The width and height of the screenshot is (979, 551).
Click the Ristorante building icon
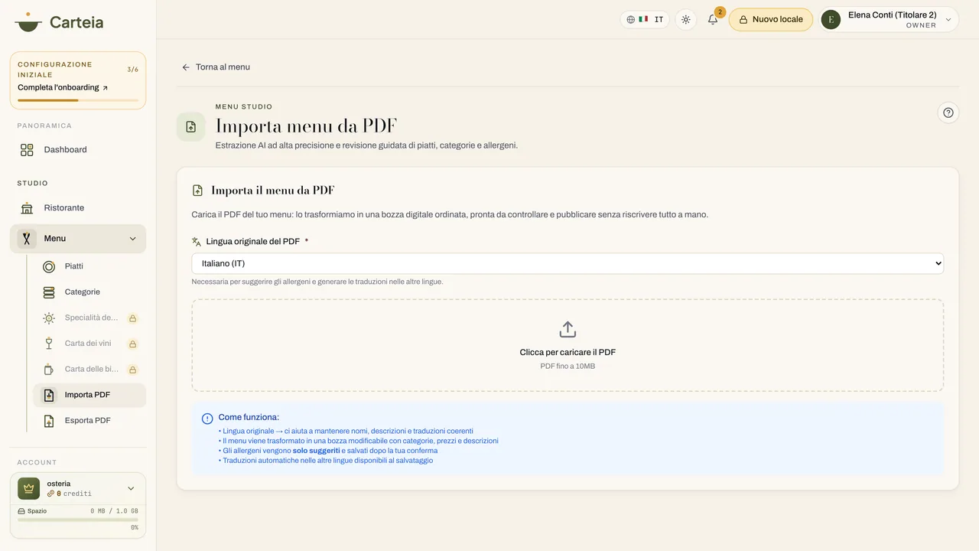click(27, 208)
